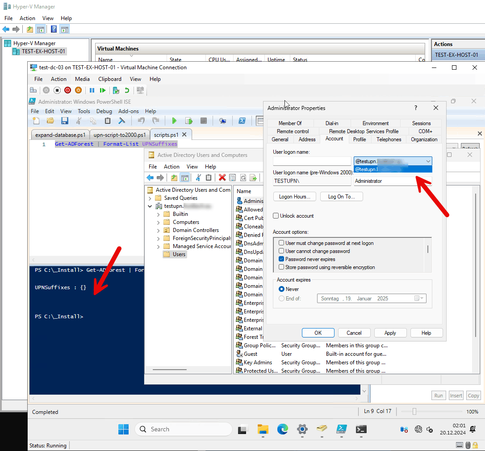Viewport: 485px width, 451px height.
Task: Pause the virtual machine from toolbar
Action: pos(92,90)
